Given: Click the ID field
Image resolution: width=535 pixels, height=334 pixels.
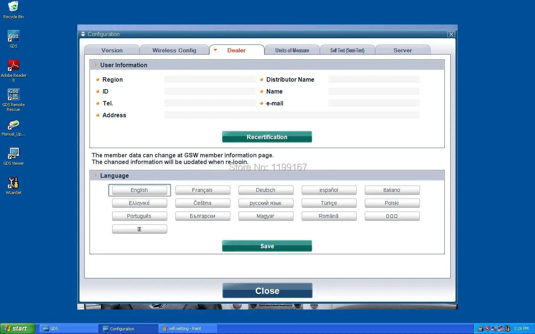Looking at the screenshot, I should (x=210, y=91).
